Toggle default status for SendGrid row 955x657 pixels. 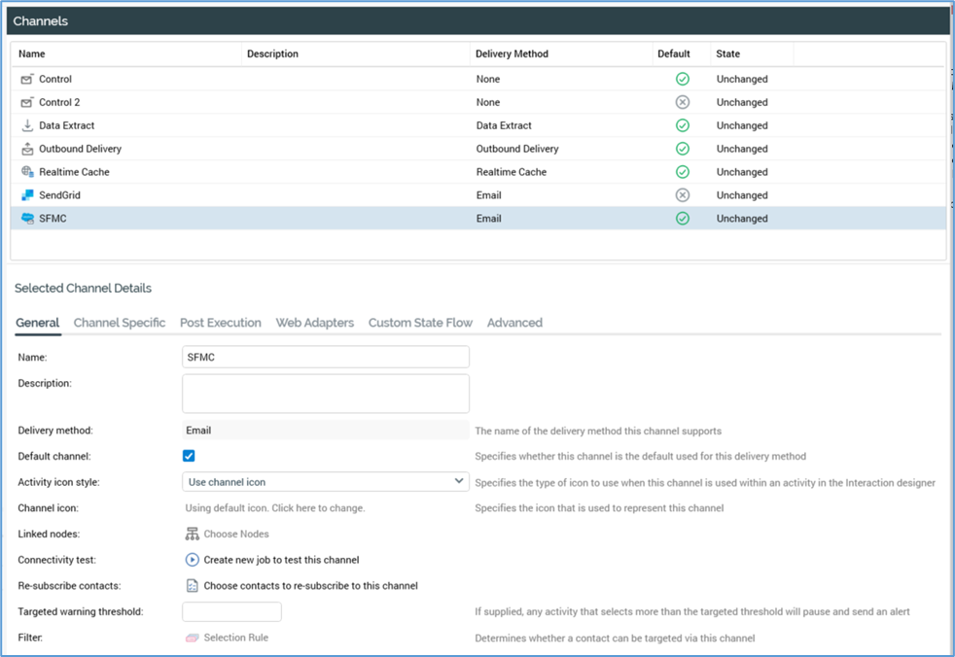pyautogui.click(x=682, y=195)
